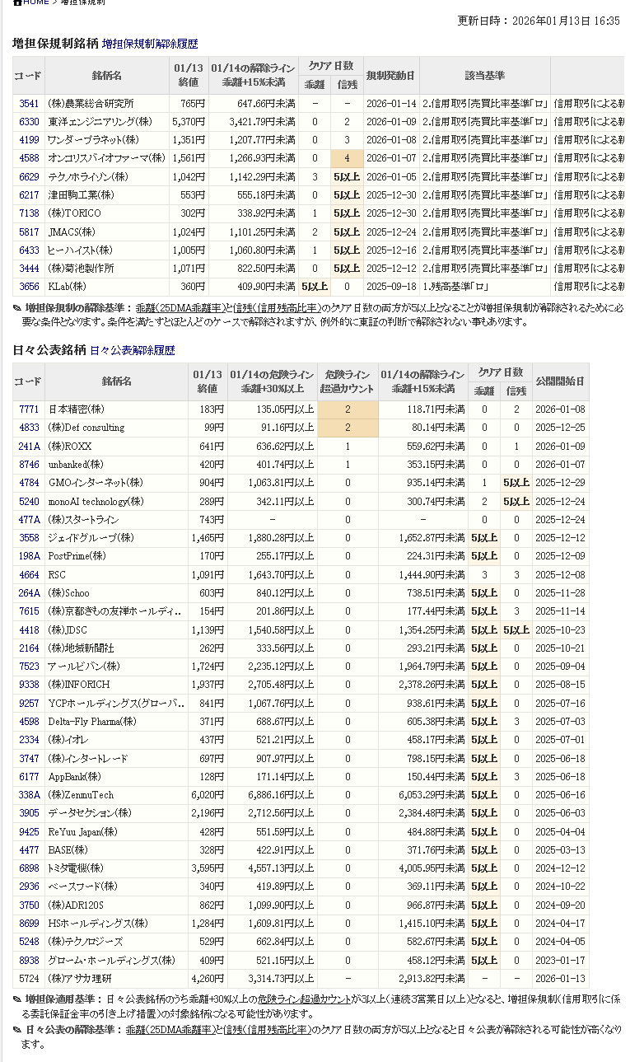The height and width of the screenshot is (1062, 630).
Task: Open stock code 3541 link
Action: [29, 104]
